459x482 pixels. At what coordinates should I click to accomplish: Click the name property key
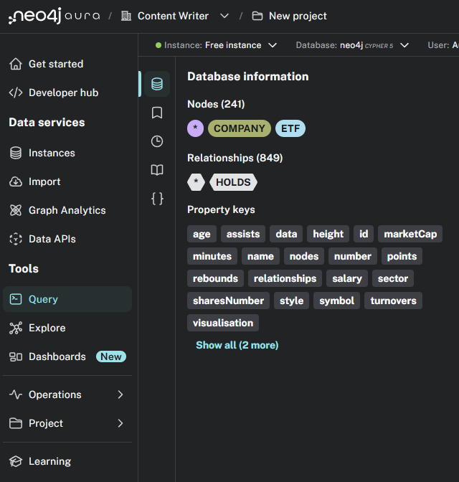tap(260, 256)
